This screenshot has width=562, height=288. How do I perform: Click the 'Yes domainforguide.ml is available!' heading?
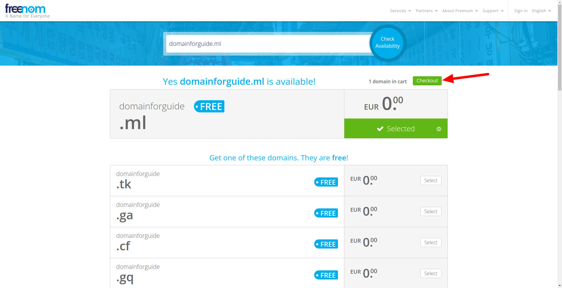[239, 82]
